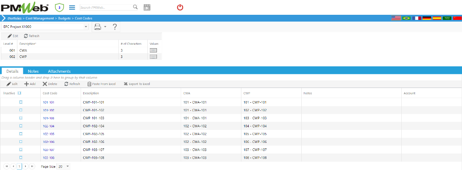Viewport: 462px width, 170px height.
Task: Click the search magnifier icon
Action: 135,7
